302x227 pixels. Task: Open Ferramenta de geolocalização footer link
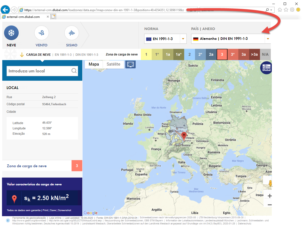pos(29,218)
